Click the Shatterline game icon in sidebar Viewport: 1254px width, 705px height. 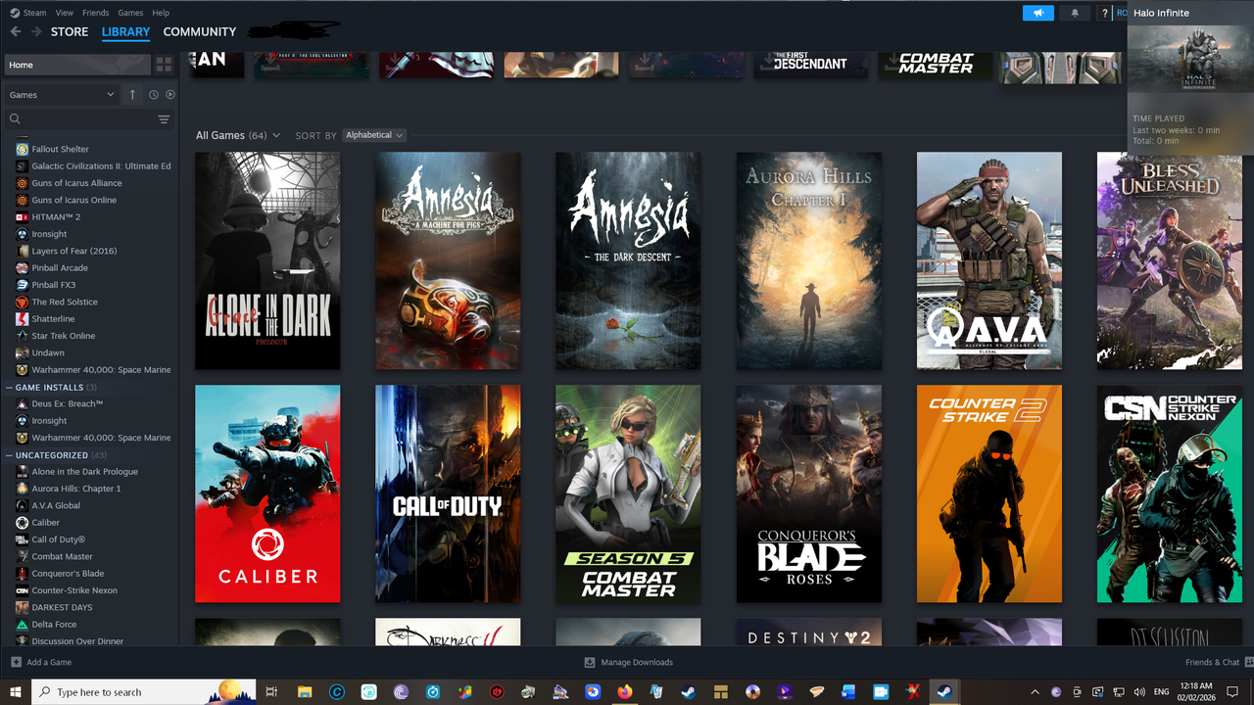tap(22, 318)
